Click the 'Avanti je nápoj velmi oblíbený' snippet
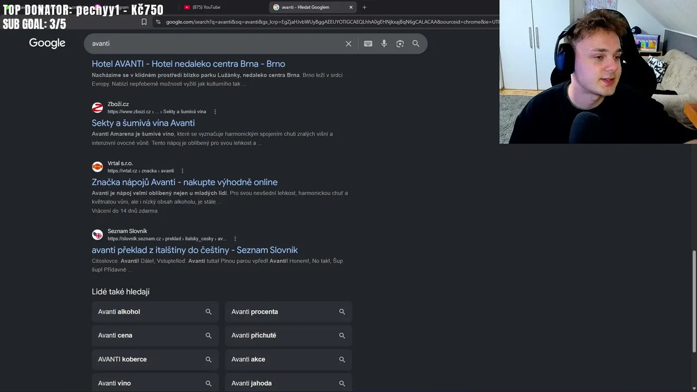 click(x=219, y=197)
